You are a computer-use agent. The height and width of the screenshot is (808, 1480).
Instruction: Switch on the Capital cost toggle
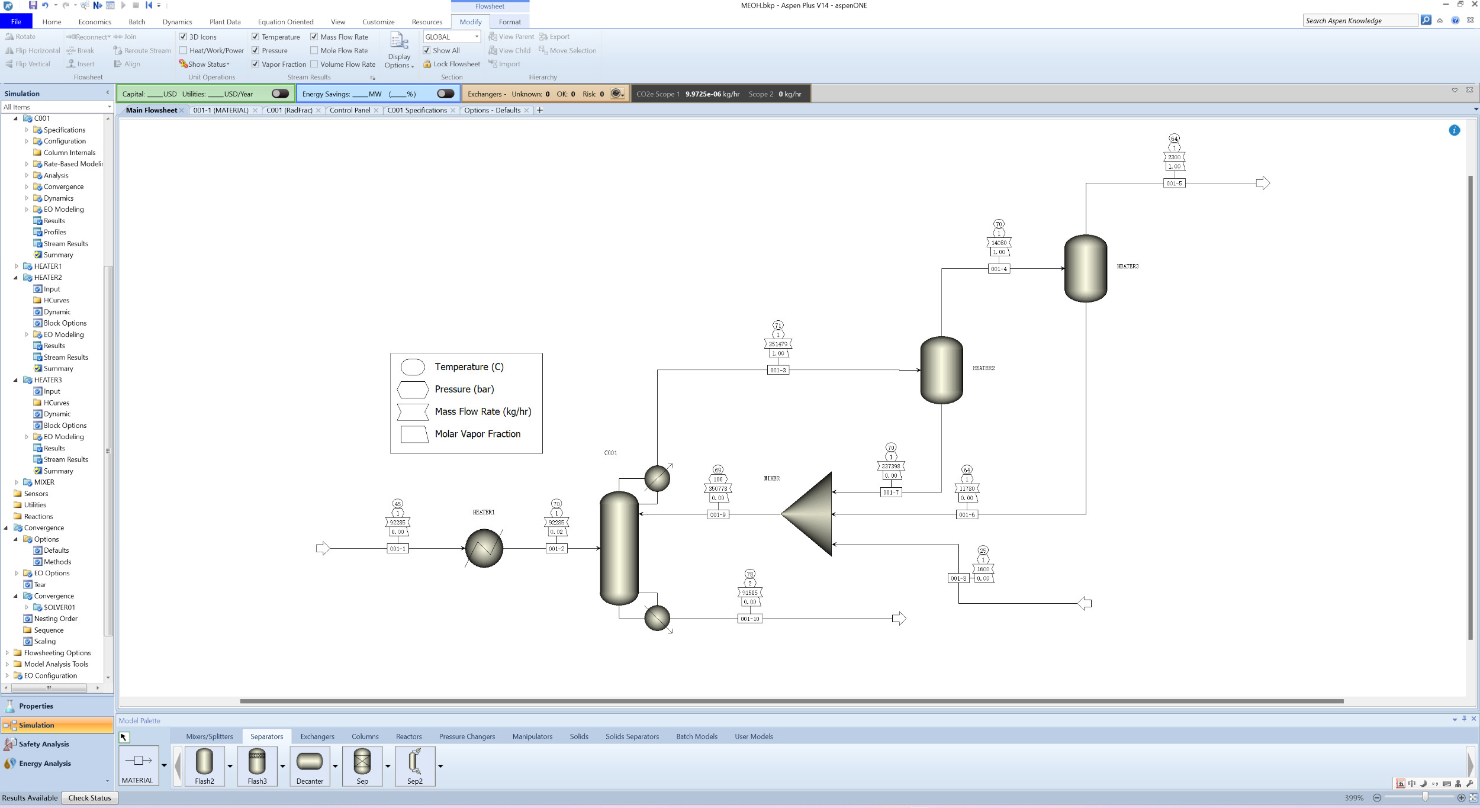(280, 94)
